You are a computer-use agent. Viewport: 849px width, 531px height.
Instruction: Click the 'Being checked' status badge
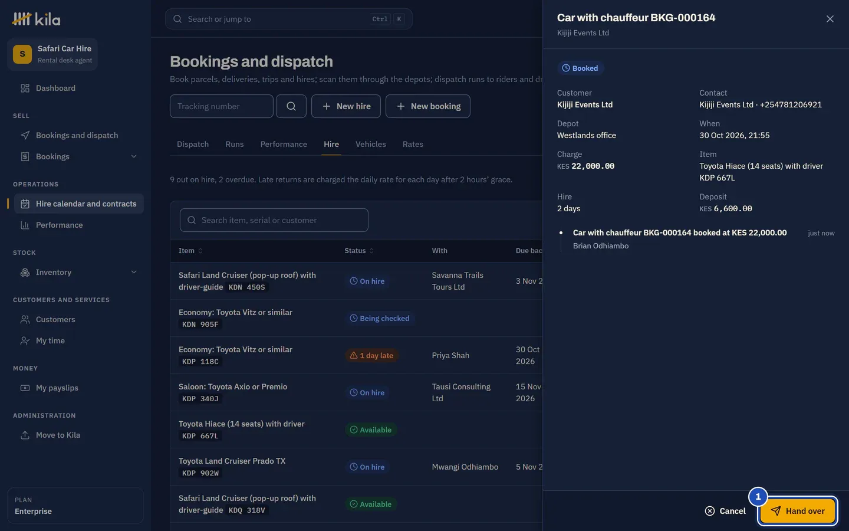(380, 318)
